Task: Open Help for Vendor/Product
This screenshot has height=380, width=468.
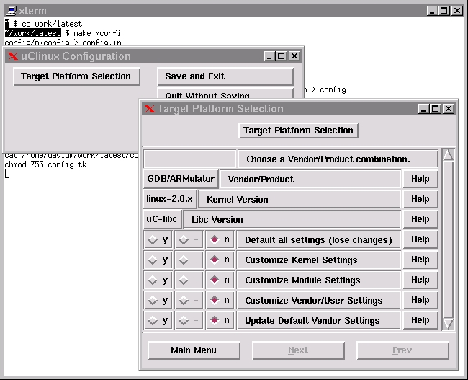Action: pos(420,179)
